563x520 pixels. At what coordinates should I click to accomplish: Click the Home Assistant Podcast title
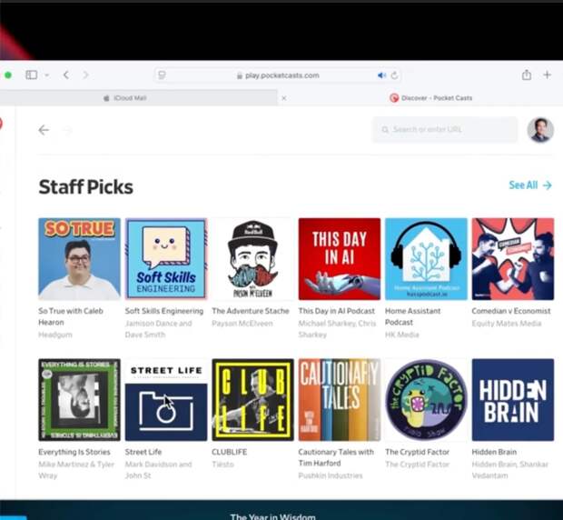point(413,316)
